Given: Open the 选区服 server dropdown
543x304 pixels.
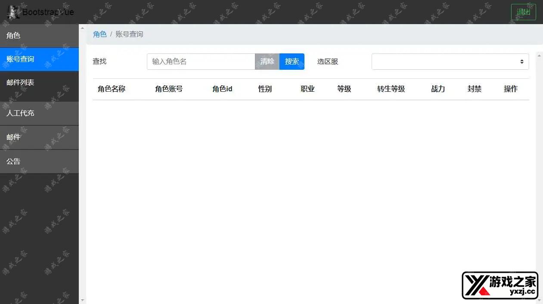Looking at the screenshot, I should (x=450, y=62).
